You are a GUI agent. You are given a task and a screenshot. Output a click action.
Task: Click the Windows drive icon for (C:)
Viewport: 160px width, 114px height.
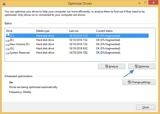point(7,36)
